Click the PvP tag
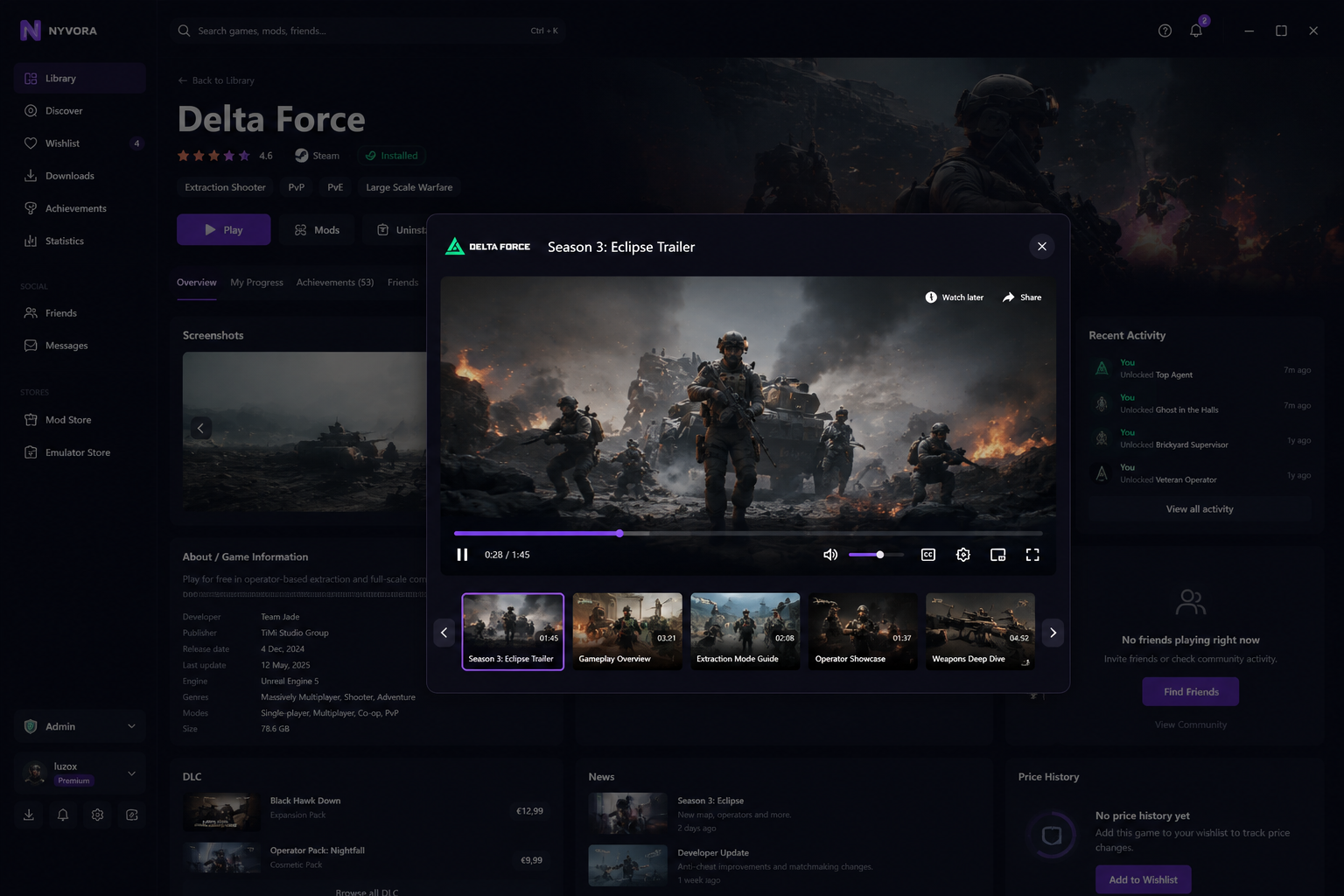This screenshot has height=896, width=1344. click(x=297, y=187)
